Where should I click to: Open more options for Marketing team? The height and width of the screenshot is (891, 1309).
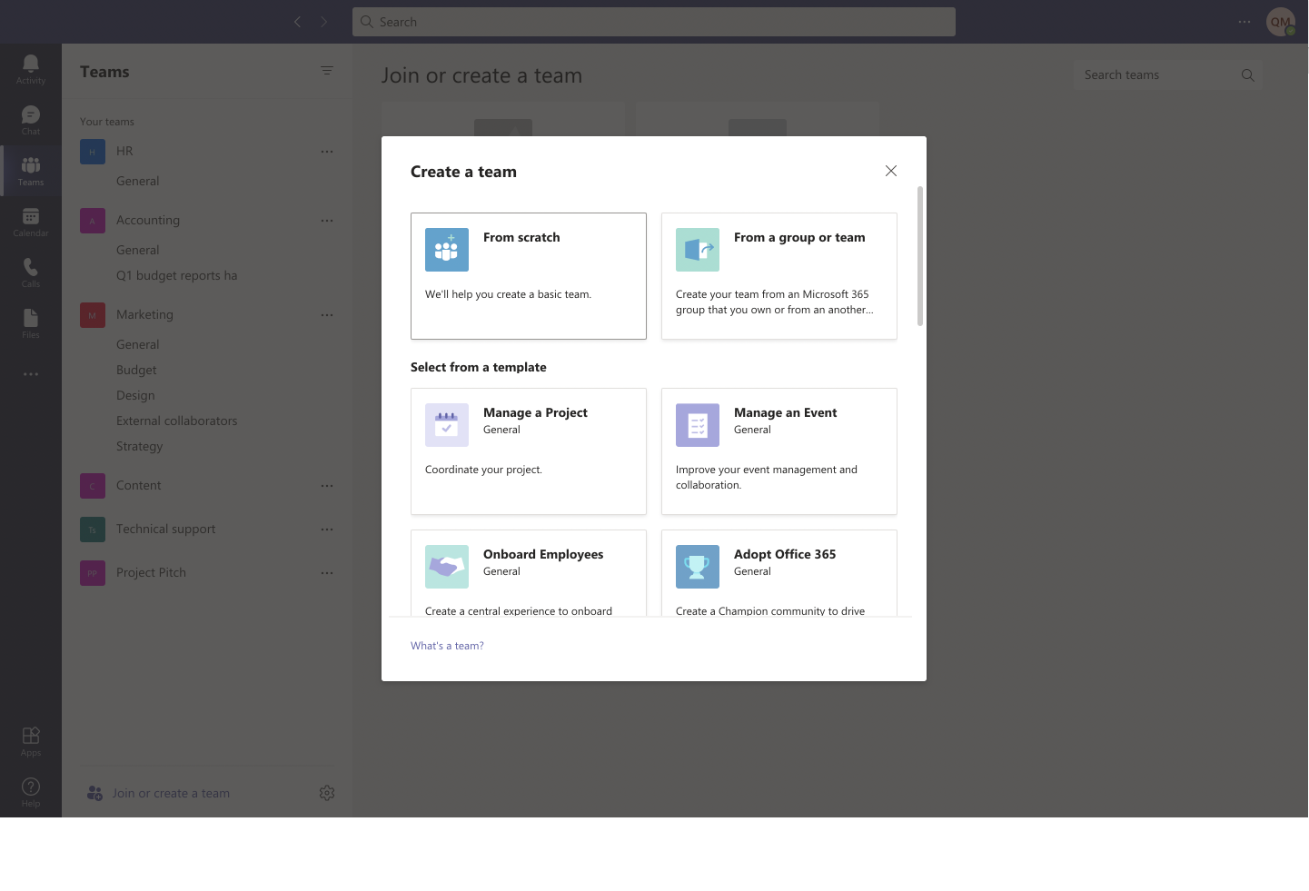coord(327,315)
